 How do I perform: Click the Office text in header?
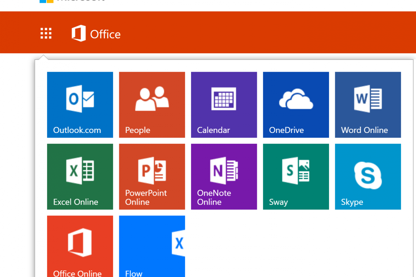[x=105, y=34]
